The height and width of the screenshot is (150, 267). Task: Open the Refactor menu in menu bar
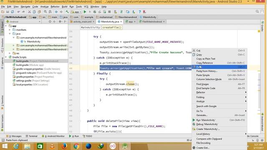(x=55, y=7)
